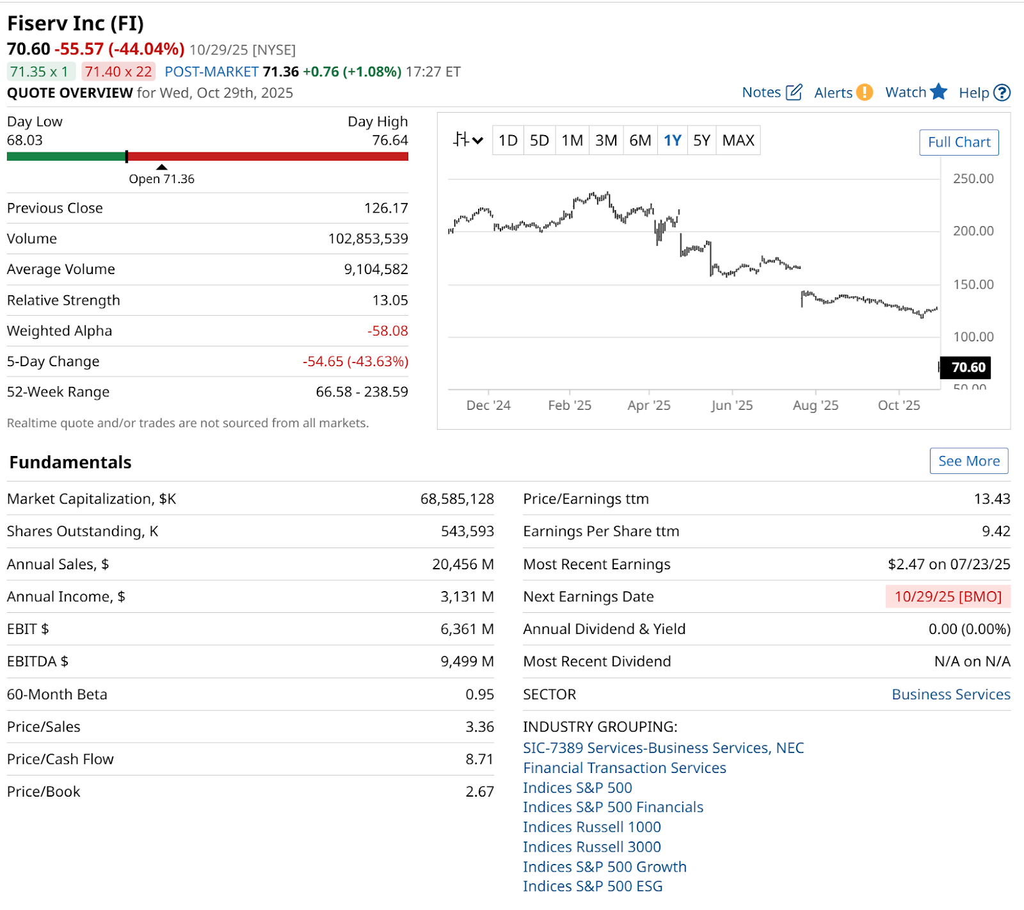The image size is (1024, 910).
Task: Open Indices S&P 500 Financials link
Action: [612, 807]
